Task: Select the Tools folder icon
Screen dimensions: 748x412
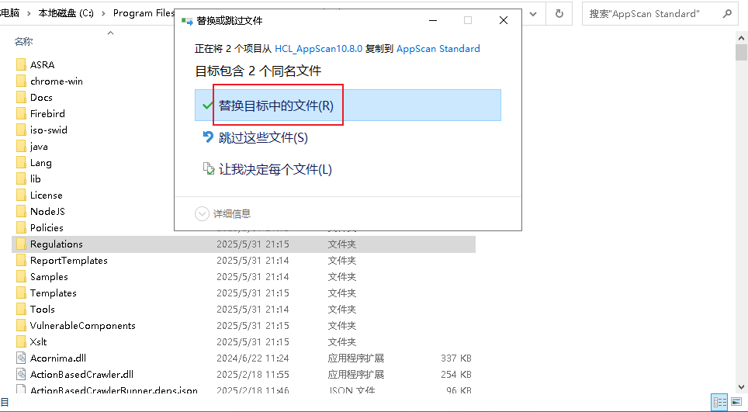Action: tap(21, 309)
